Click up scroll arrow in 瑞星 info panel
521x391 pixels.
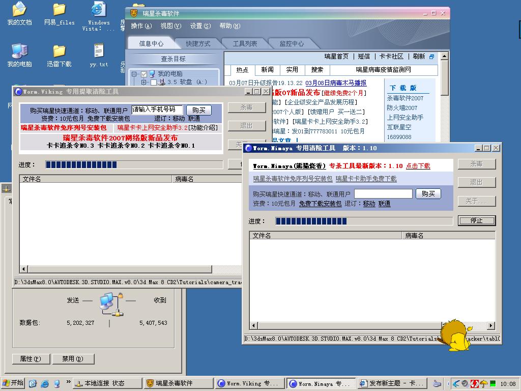pyautogui.click(x=445, y=56)
